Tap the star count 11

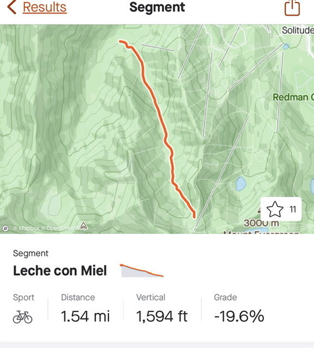coord(293,209)
